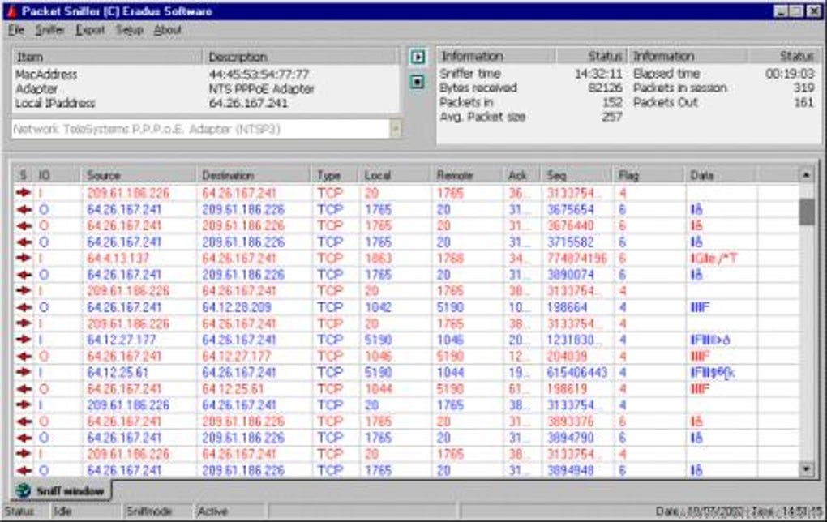Click arrow icon of row with Seq 3675654

[x=24, y=209]
